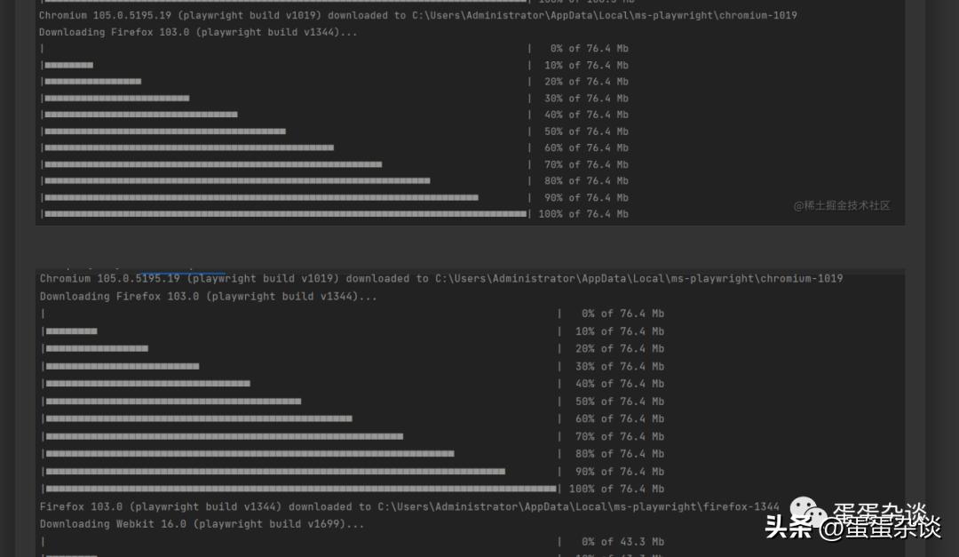Select the Downloading Webkit 16.0 line
959x557 pixels.
pos(202,524)
